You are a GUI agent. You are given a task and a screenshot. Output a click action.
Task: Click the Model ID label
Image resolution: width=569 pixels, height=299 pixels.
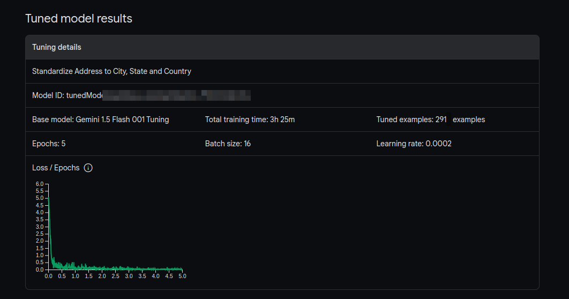[x=48, y=95]
